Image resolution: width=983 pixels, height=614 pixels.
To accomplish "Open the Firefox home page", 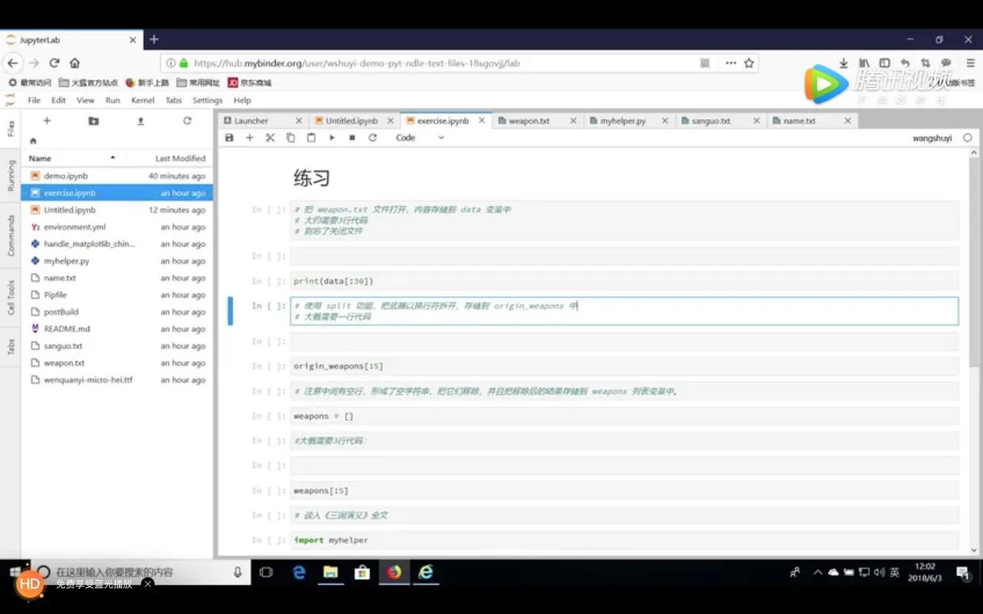I will [75, 63].
